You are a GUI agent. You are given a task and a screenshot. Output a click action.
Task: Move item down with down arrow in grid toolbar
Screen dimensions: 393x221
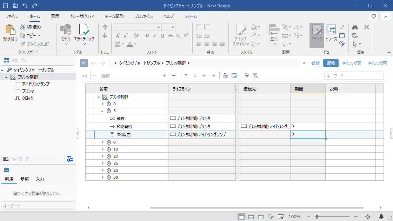click(195, 75)
